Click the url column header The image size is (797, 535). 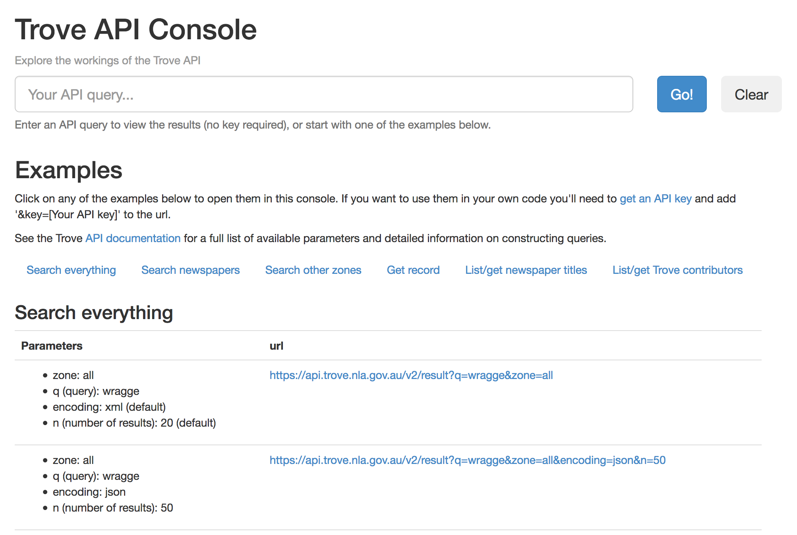coord(276,346)
